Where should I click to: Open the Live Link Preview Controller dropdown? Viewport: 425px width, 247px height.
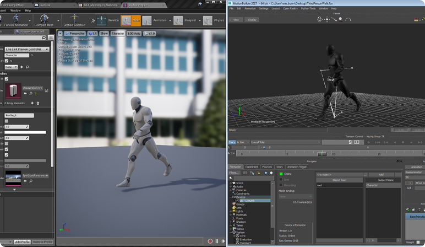pos(26,49)
